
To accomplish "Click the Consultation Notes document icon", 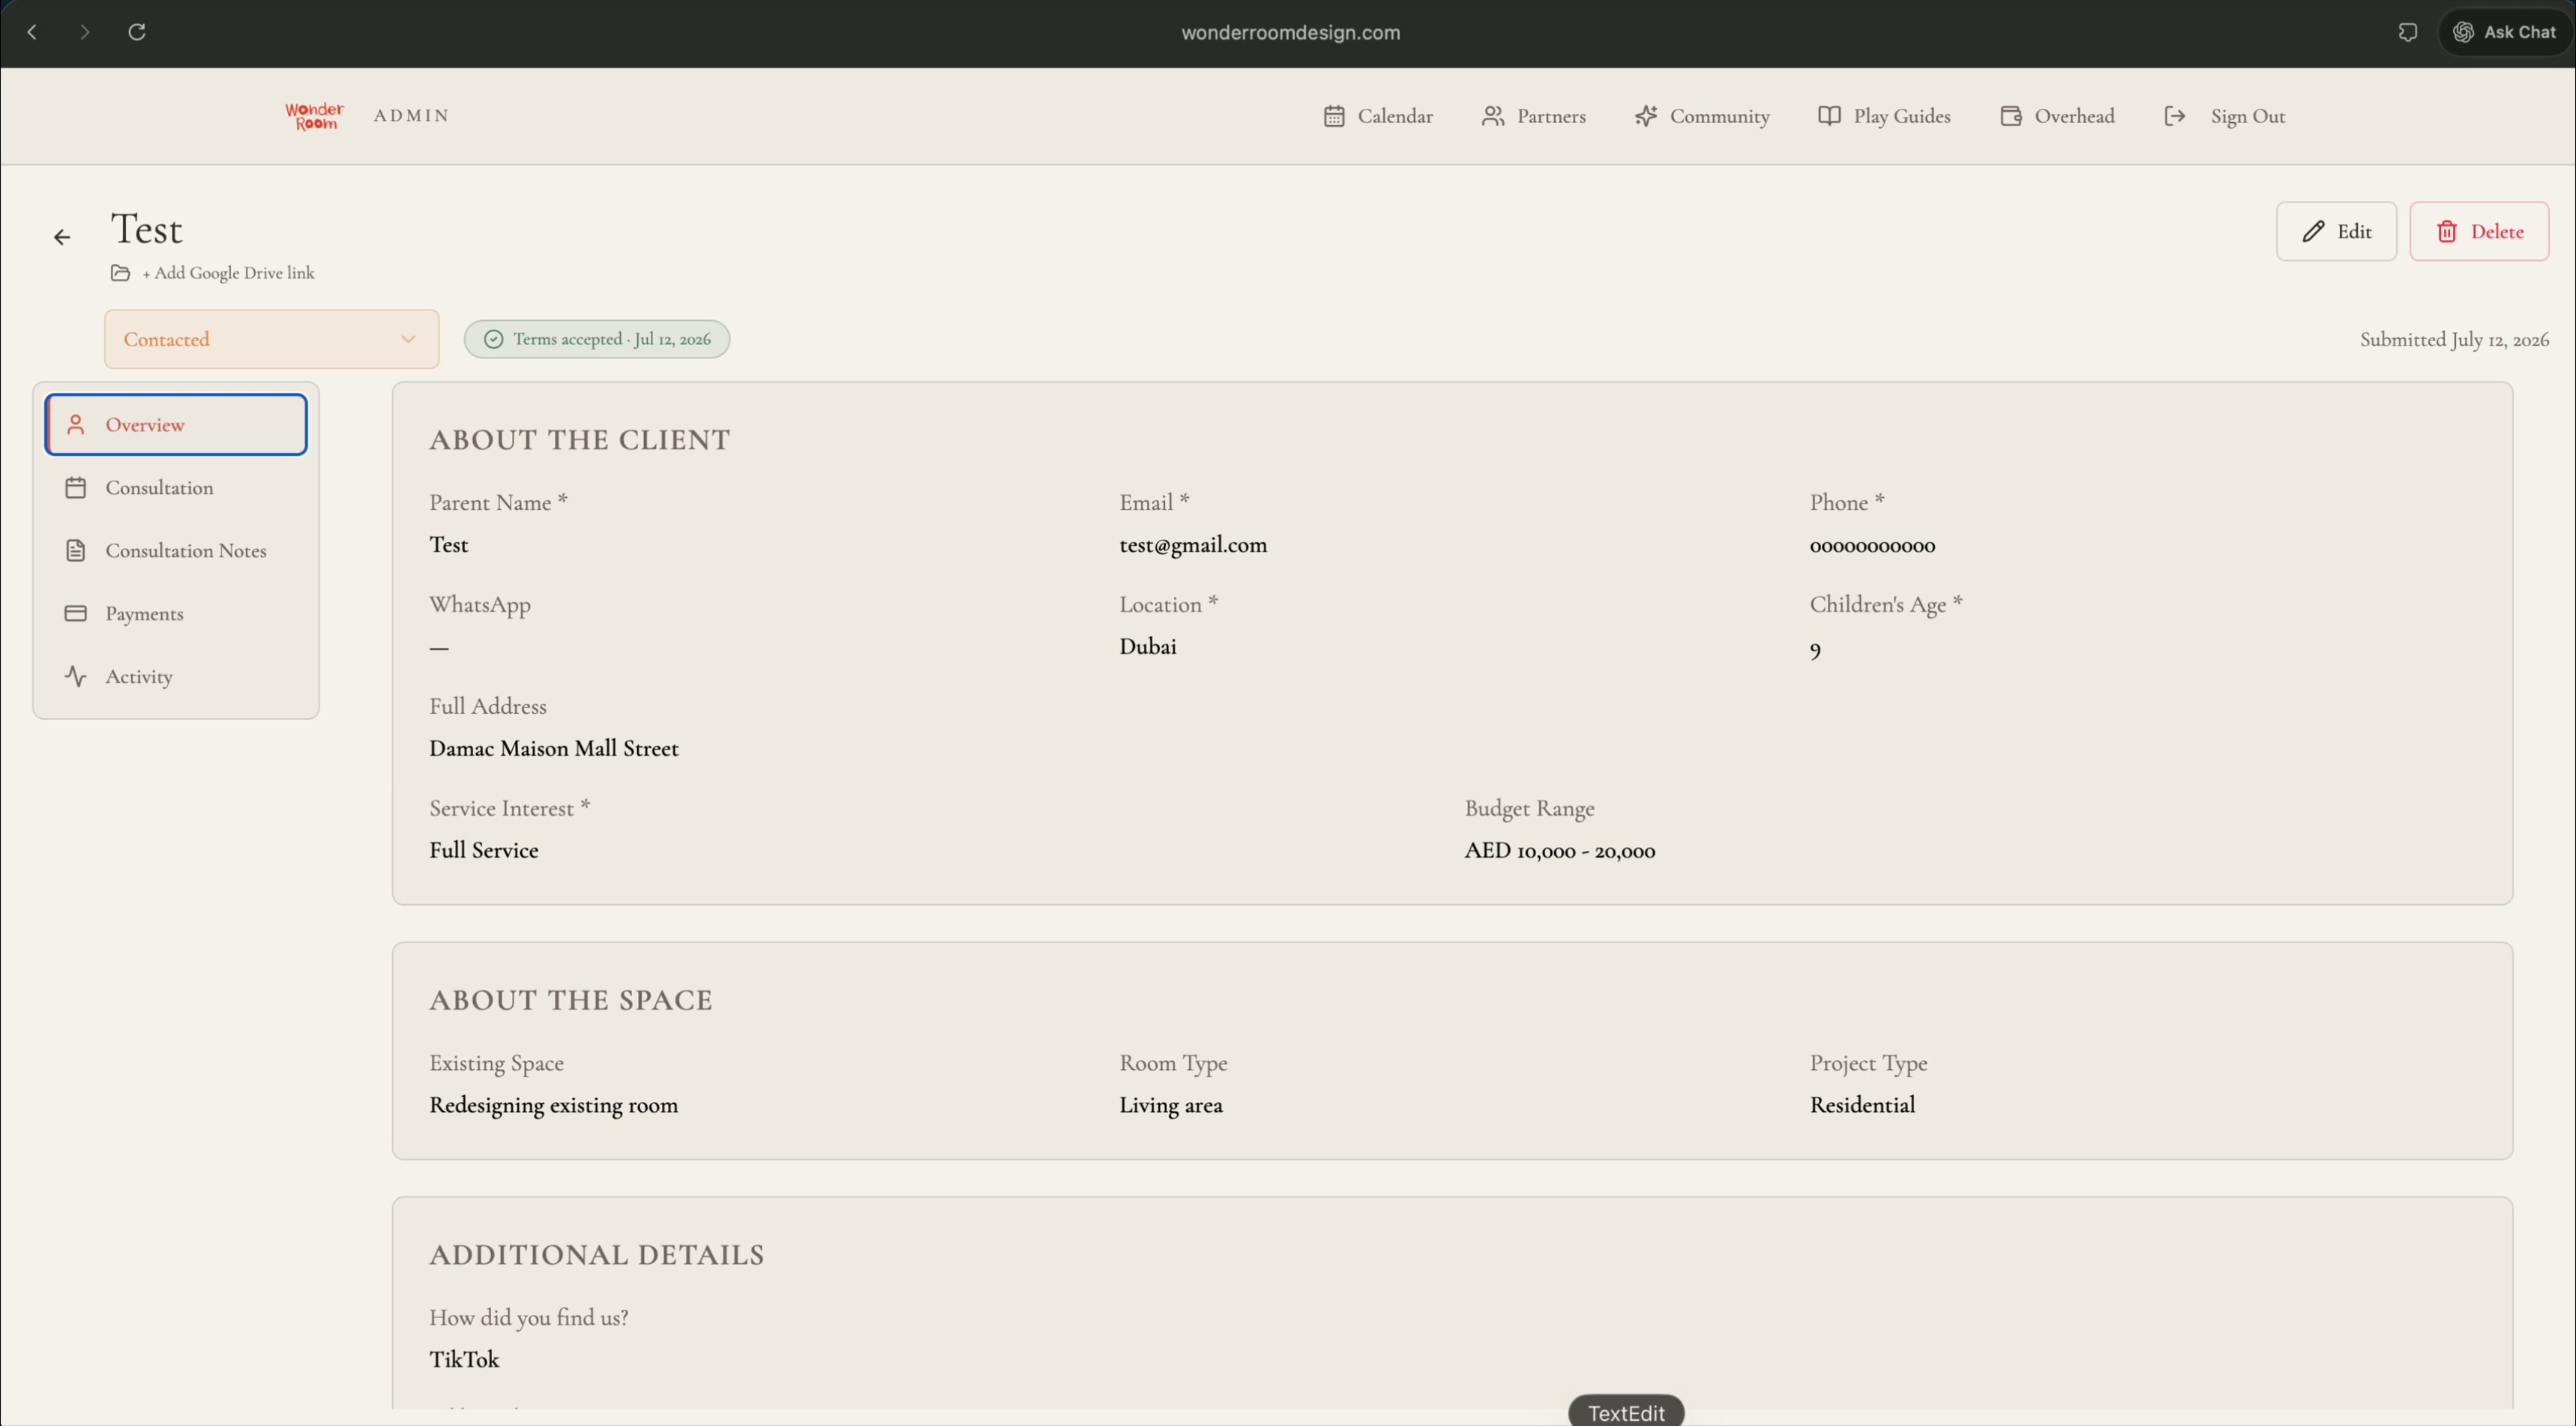I will pyautogui.click(x=76, y=551).
